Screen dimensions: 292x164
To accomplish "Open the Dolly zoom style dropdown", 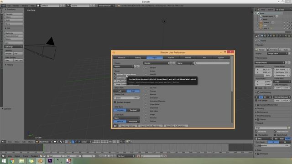I will tap(127, 118).
